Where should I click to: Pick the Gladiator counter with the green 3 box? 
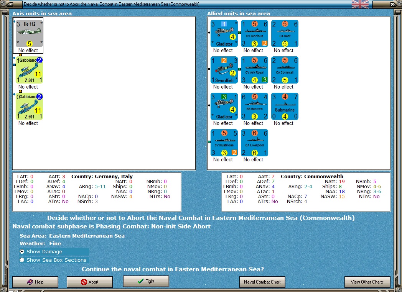224,106
